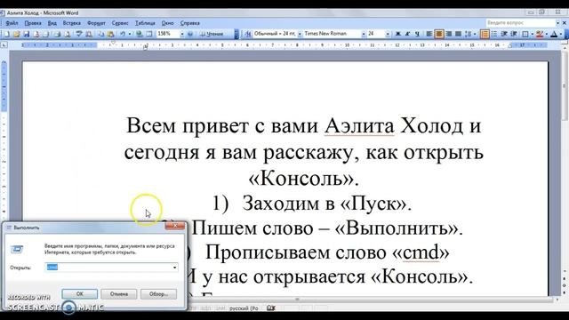Click the help question search box
The width and height of the screenshot is (569, 320).
[x=521, y=22]
